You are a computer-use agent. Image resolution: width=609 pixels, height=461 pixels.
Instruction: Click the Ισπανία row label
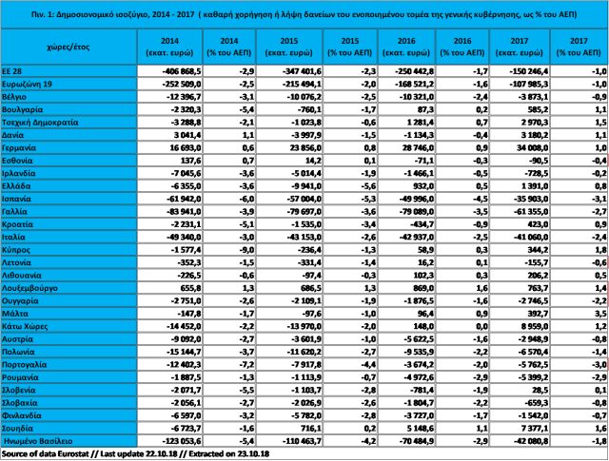point(19,199)
